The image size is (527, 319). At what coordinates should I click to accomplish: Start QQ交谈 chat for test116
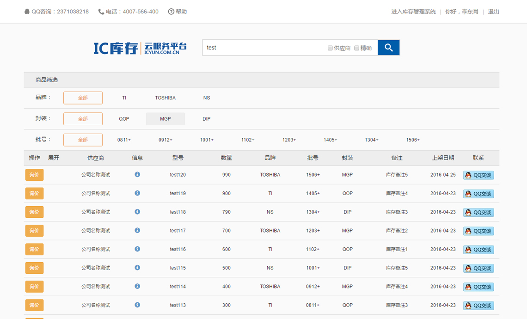point(478,250)
